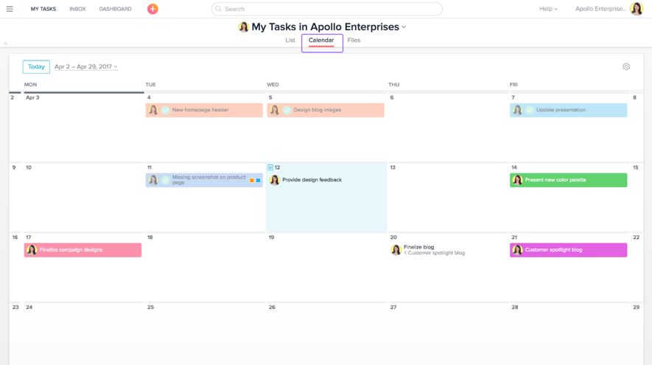Open calendar settings gear icon
Viewport: 652px width, 365px height.
coord(626,66)
